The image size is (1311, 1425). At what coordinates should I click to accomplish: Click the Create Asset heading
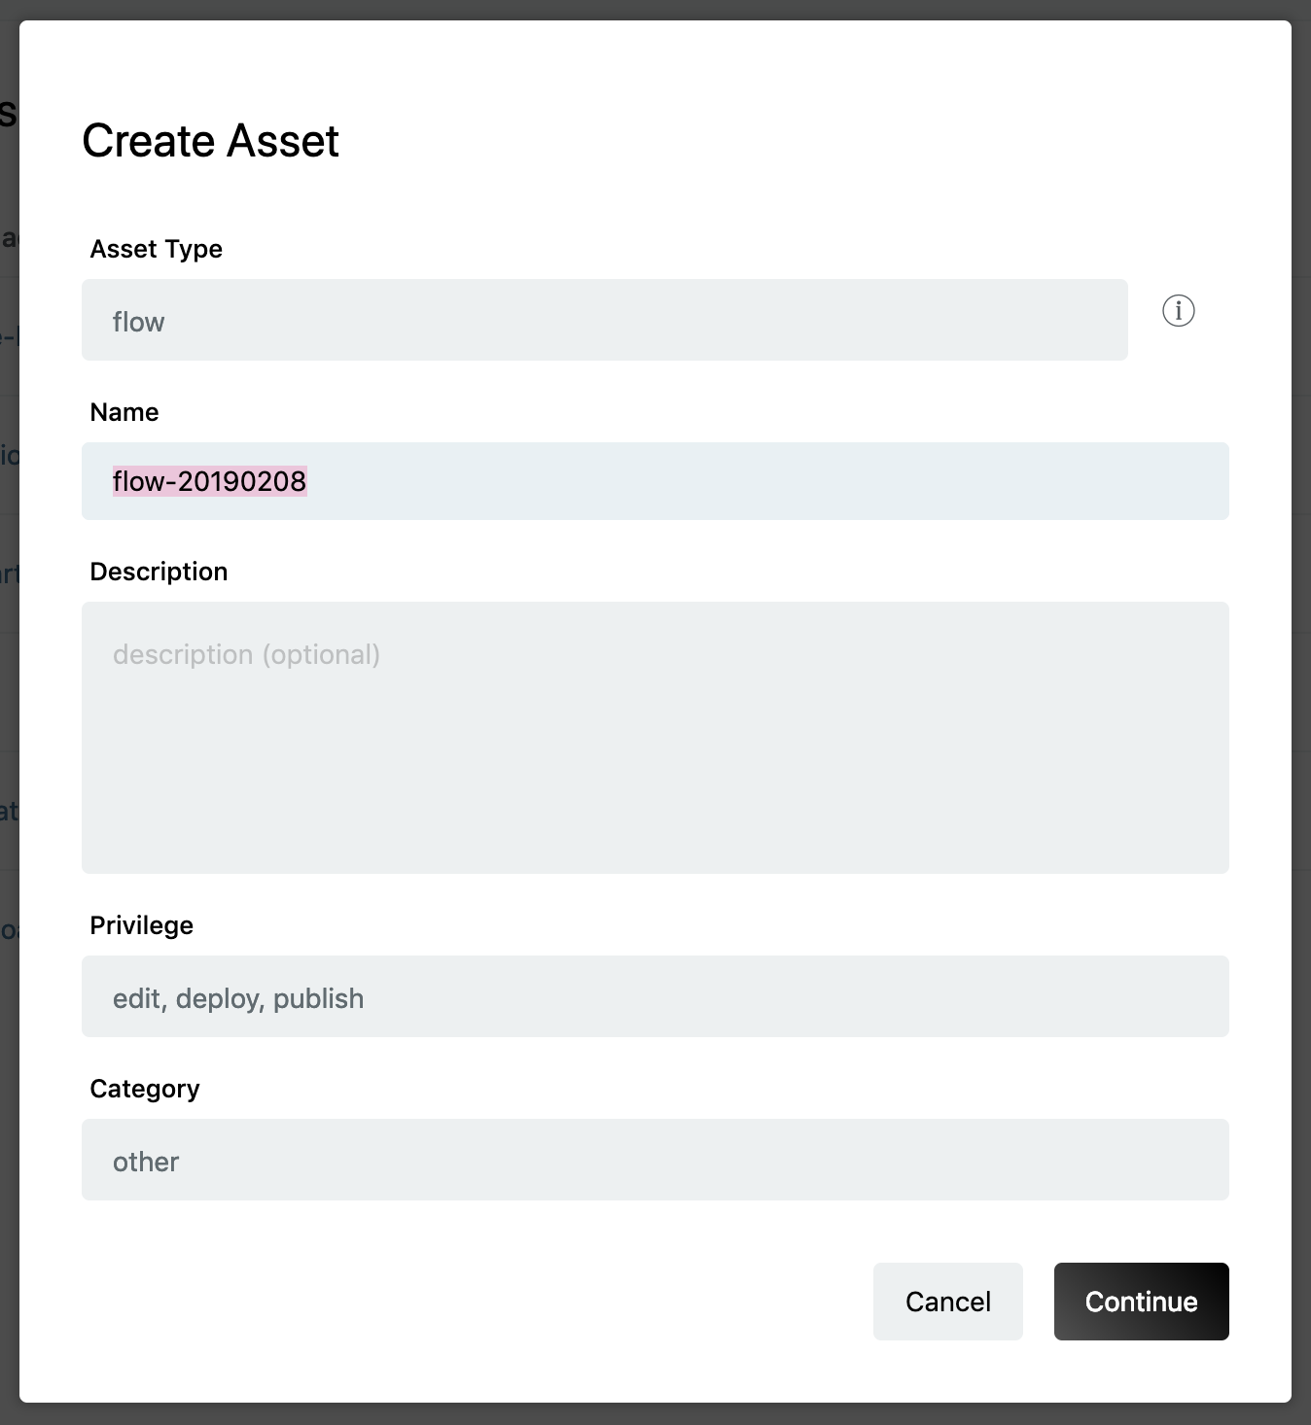click(210, 141)
